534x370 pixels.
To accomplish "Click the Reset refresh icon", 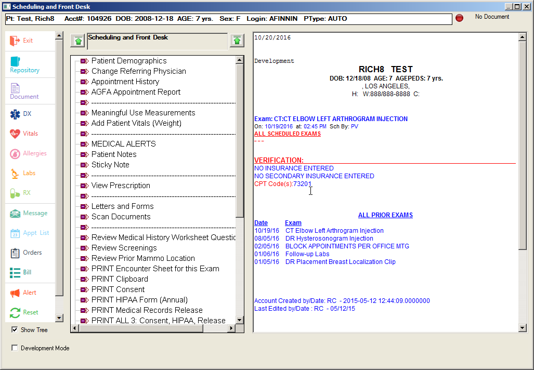I will [x=15, y=312].
